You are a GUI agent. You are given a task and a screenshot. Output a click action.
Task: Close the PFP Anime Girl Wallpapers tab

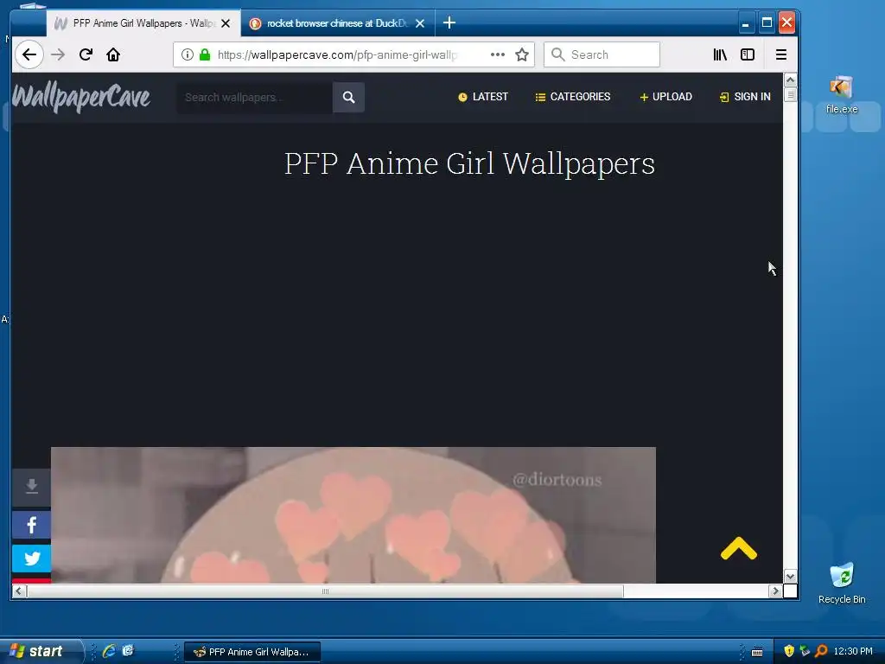tap(226, 23)
